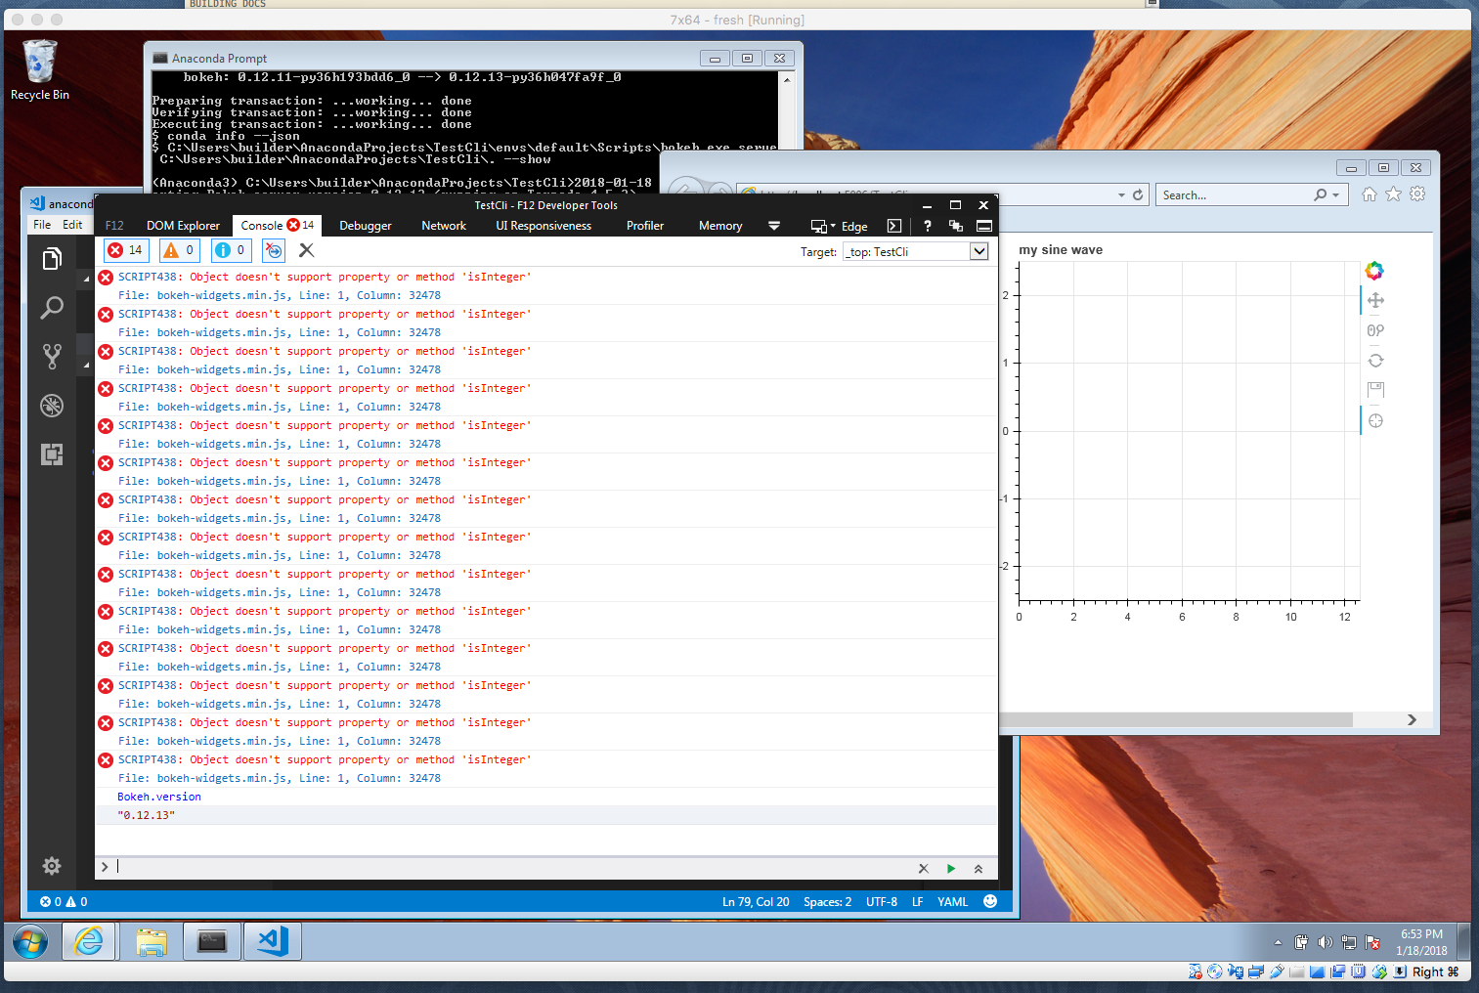Switch to the Profiler tab
Viewport: 1479px width, 993px height.
[x=645, y=226]
